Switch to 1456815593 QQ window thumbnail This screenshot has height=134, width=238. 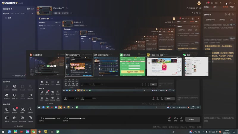pyautogui.click(x=164, y=65)
